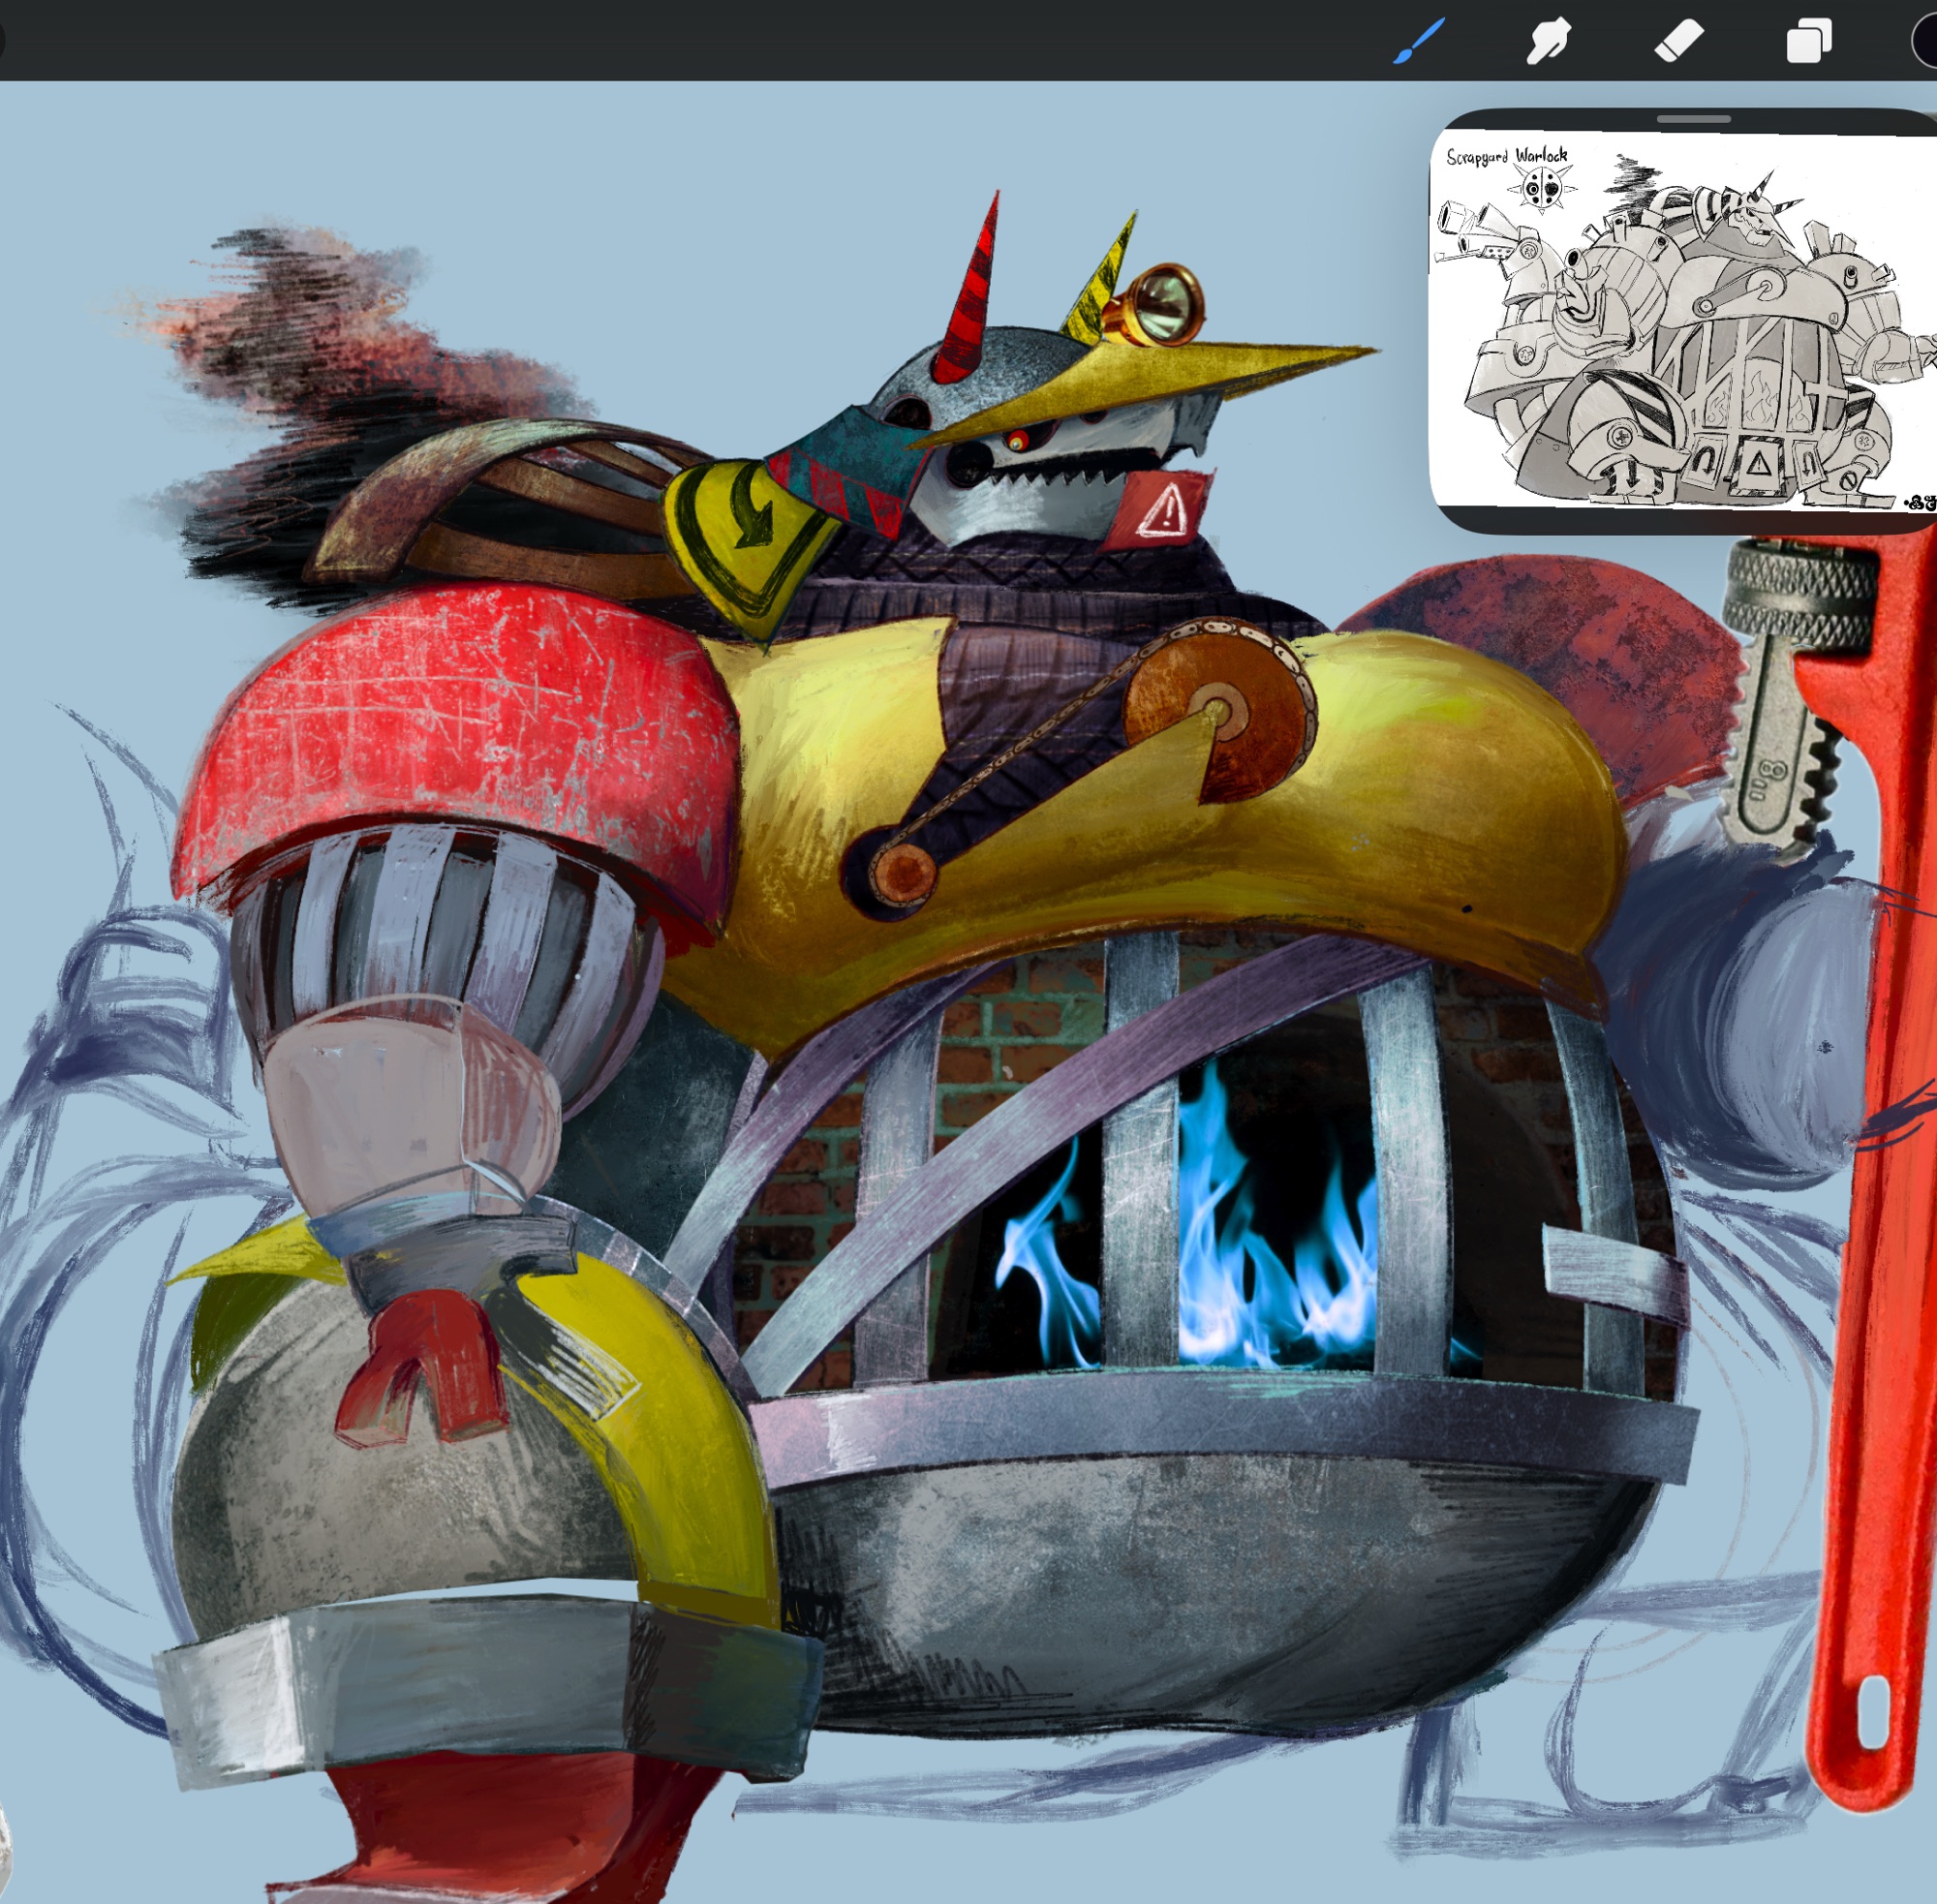Select the Brush (paint) tool
This screenshot has width=1937, height=1904.
click(1418, 41)
